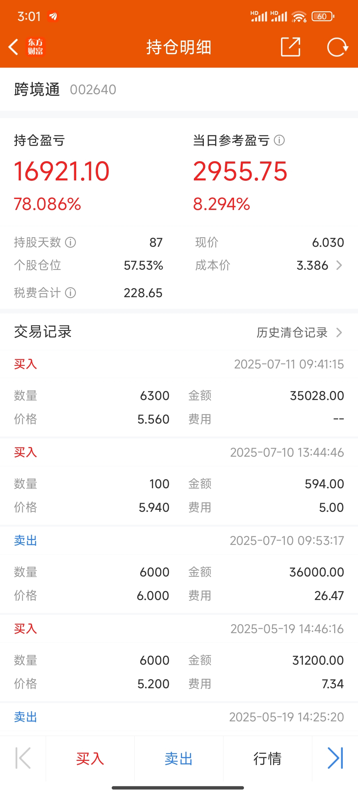This screenshot has height=796, width=358.
Task: Jump to first stock arrow icon
Action: click(x=23, y=758)
